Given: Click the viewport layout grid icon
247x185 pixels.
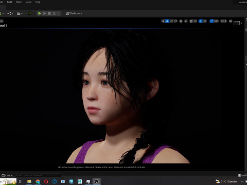Looking at the screenshot, I should click(237, 23).
